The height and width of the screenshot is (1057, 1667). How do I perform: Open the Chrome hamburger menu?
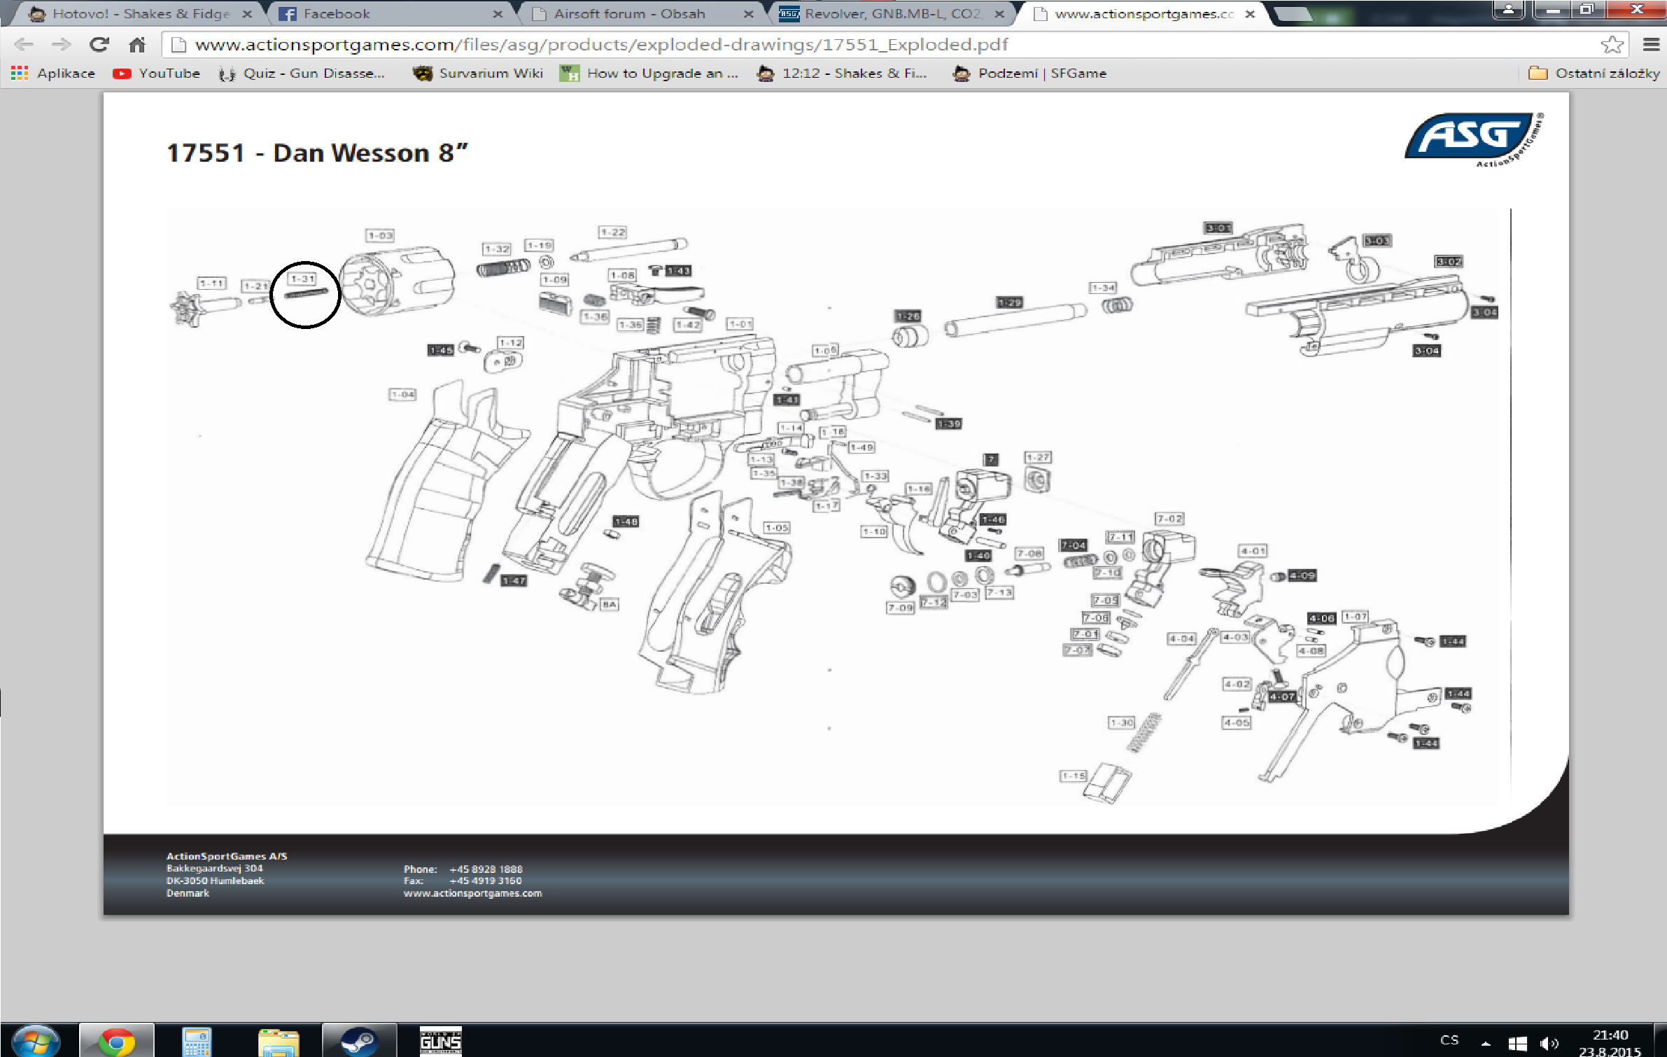pos(1651,45)
